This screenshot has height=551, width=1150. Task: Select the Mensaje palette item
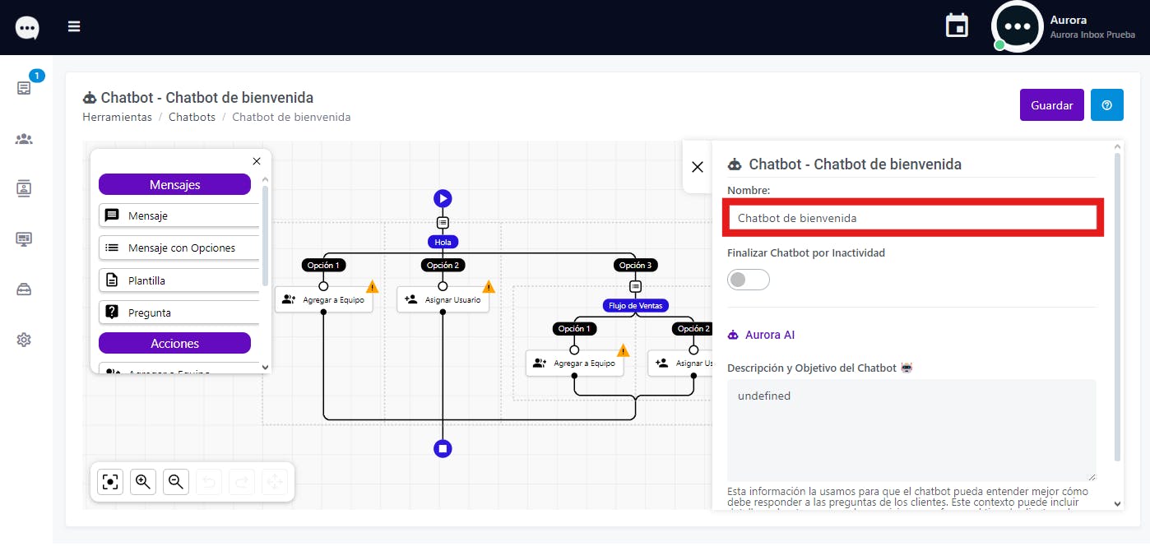[179, 215]
